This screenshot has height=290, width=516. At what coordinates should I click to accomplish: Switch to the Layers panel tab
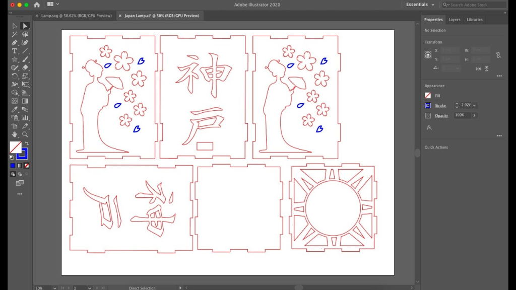click(455, 20)
